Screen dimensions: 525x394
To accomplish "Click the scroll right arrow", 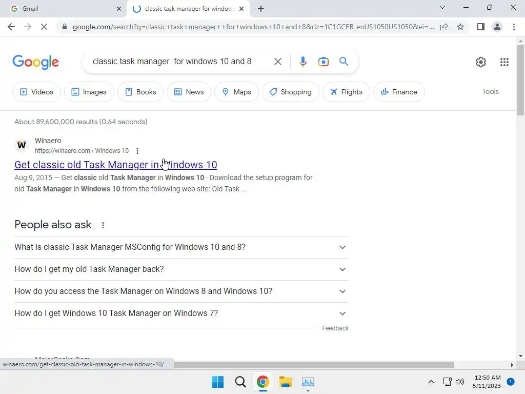I will [x=512, y=365].
